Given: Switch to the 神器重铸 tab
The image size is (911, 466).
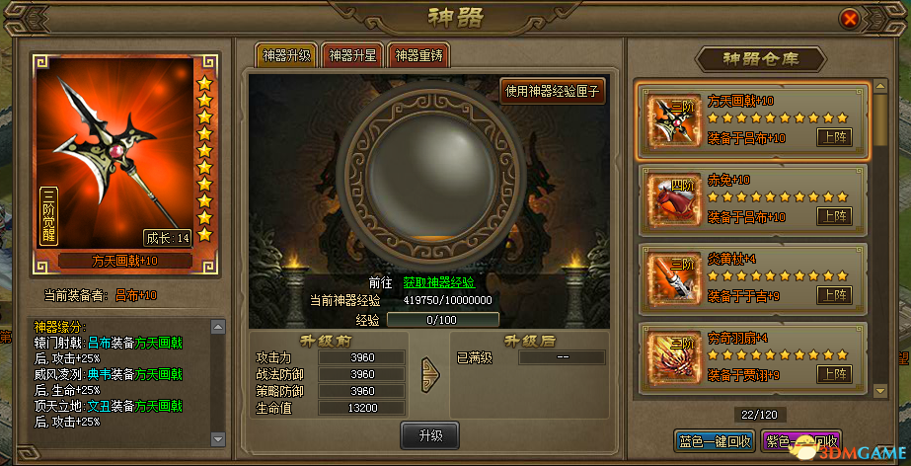Looking at the screenshot, I should point(418,55).
